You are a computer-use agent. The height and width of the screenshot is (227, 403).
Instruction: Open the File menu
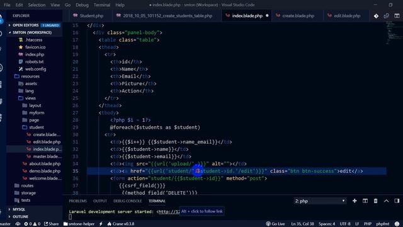[7, 5]
